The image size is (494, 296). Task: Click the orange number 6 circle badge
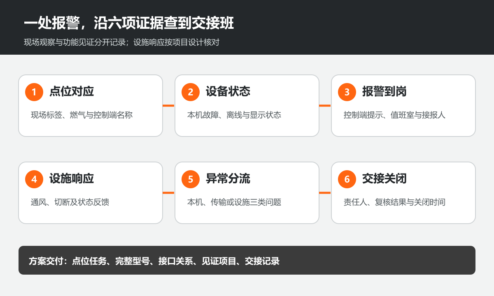point(347,179)
